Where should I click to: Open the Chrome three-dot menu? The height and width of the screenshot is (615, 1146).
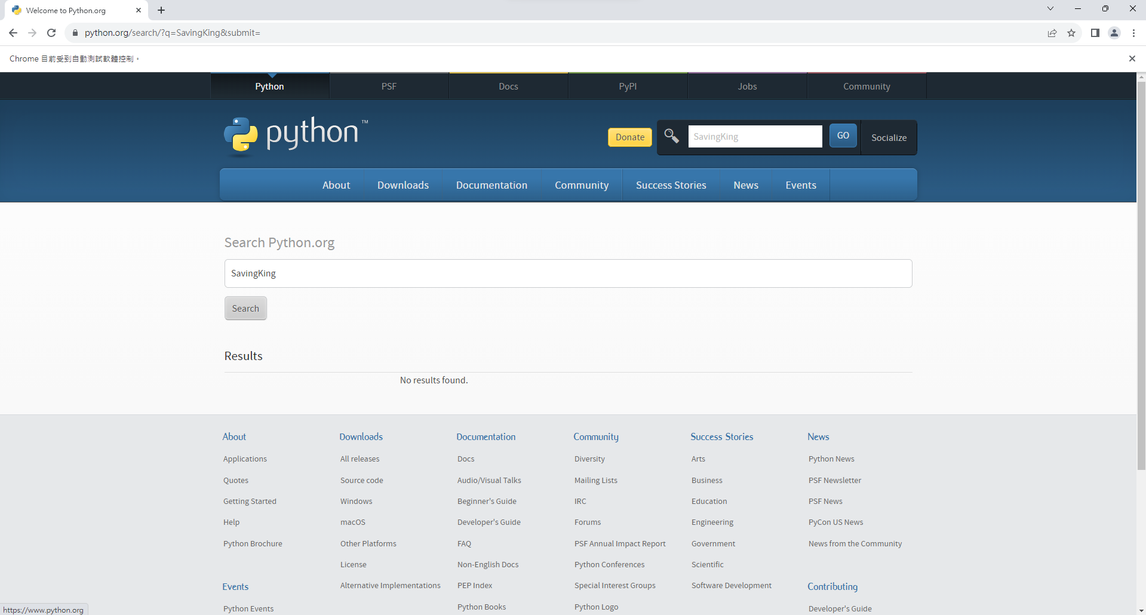pos(1134,33)
